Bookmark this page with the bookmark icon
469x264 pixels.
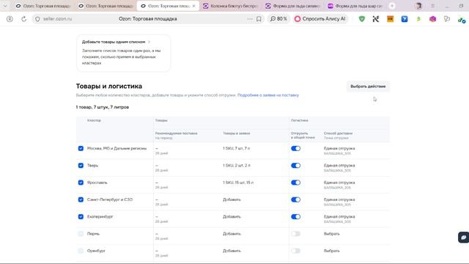pyautogui.click(x=259, y=19)
